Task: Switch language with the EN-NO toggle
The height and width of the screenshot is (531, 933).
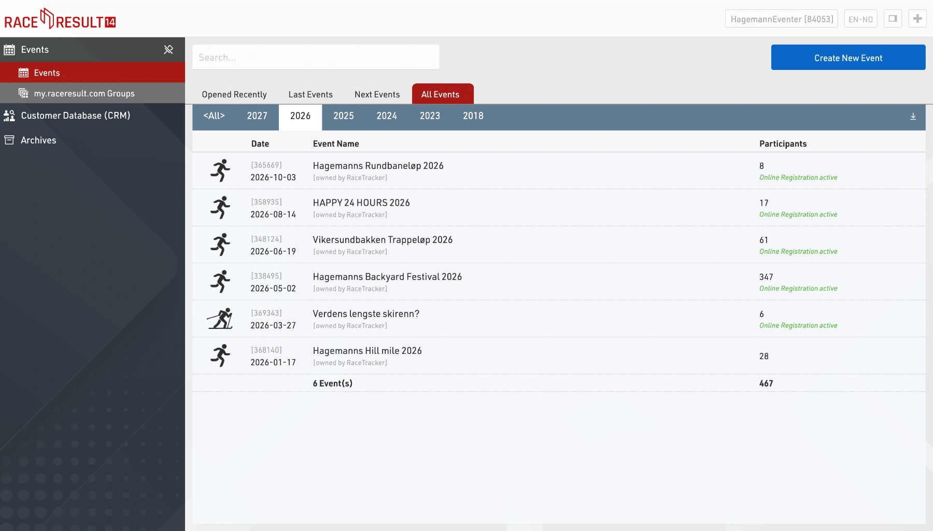Action: point(860,18)
